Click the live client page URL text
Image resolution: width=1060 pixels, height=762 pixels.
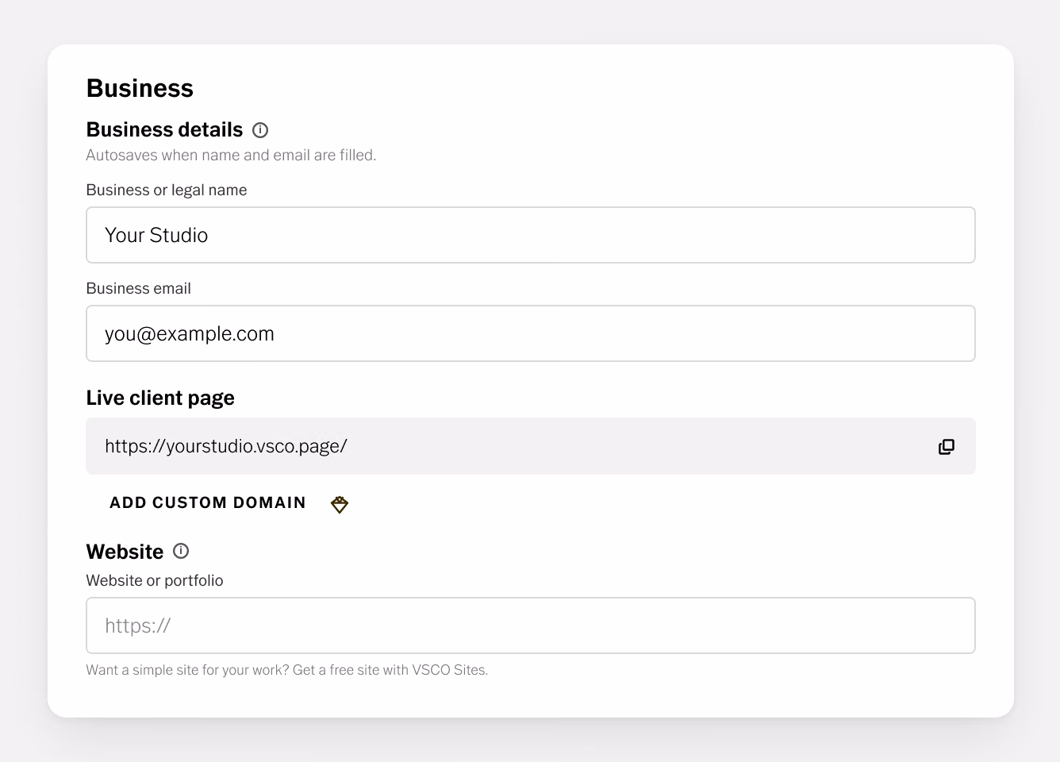pyautogui.click(x=226, y=446)
